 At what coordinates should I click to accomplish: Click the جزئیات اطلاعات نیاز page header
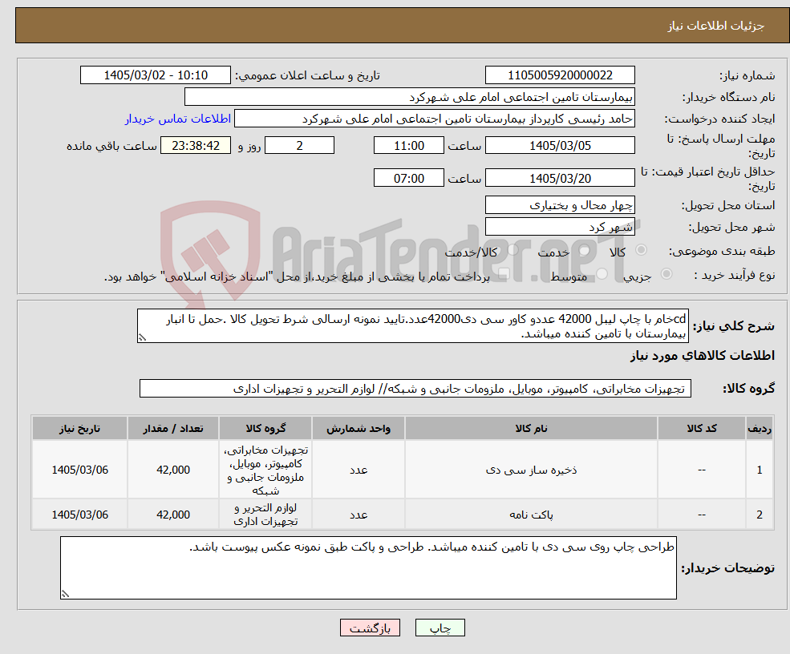[715, 26]
